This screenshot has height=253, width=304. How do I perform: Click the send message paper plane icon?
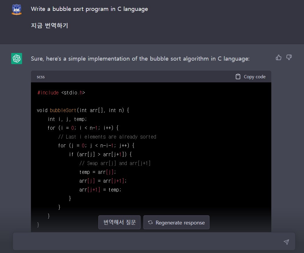click(286, 242)
